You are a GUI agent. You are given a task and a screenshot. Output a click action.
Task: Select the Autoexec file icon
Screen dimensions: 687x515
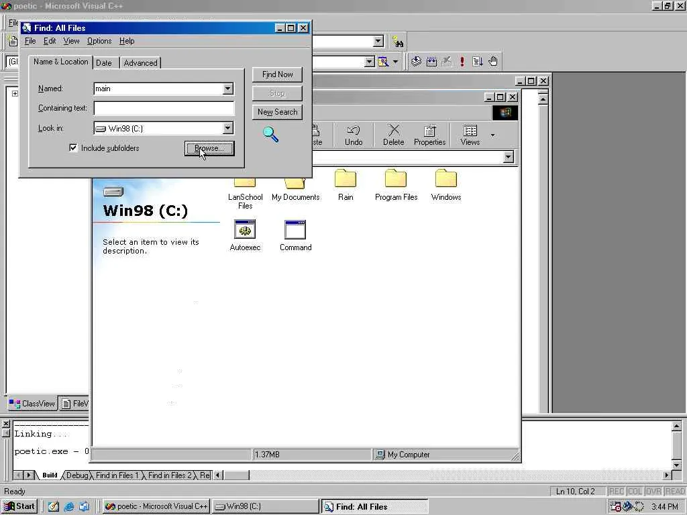tap(245, 235)
